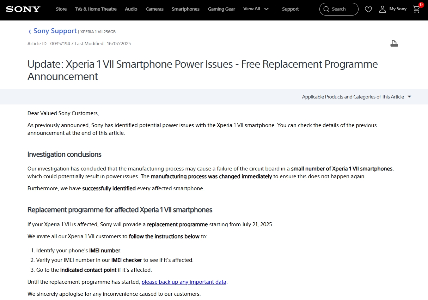The image size is (428, 300).
Task: Click the 'Investigation conclusions' heading
Action: (65, 154)
